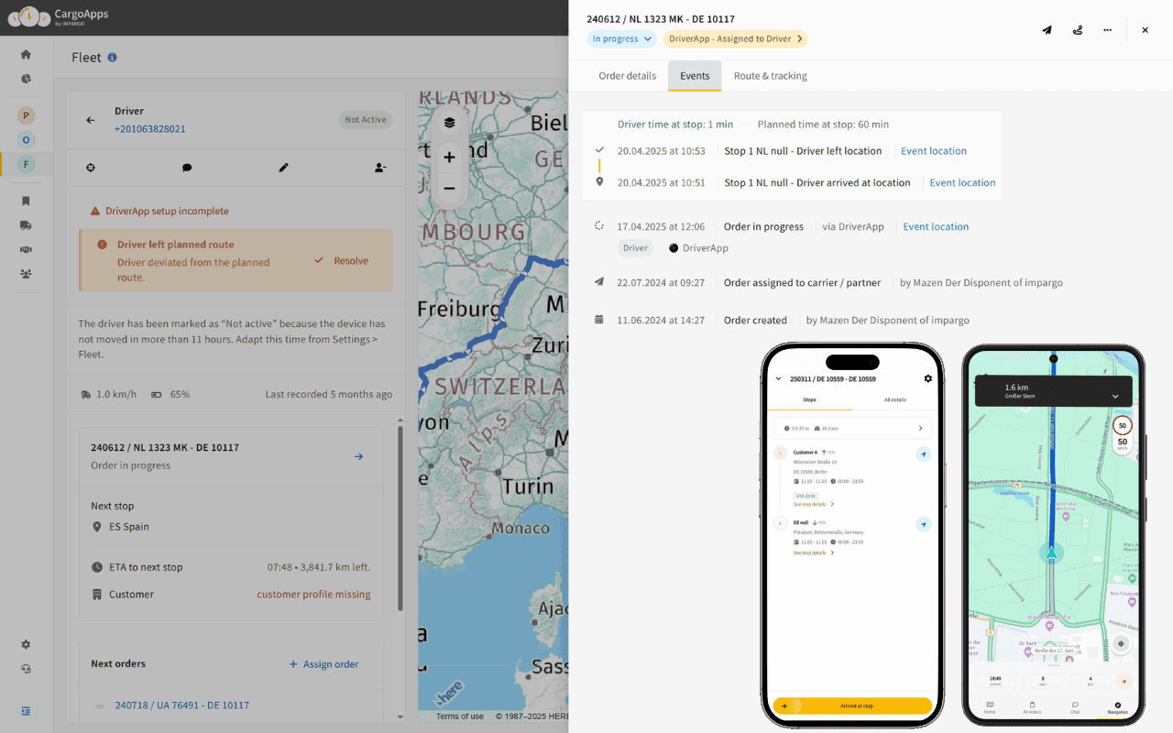The image size is (1173, 733).
Task: Open route sharing icon beside paper-plane
Action: 1077,29
